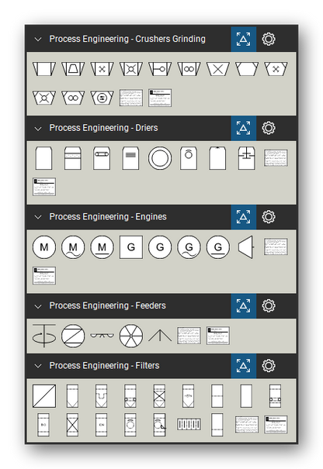This screenshot has height=469, width=323.
Task: Select the text block thumbnail in Driers
Action: 276,158
